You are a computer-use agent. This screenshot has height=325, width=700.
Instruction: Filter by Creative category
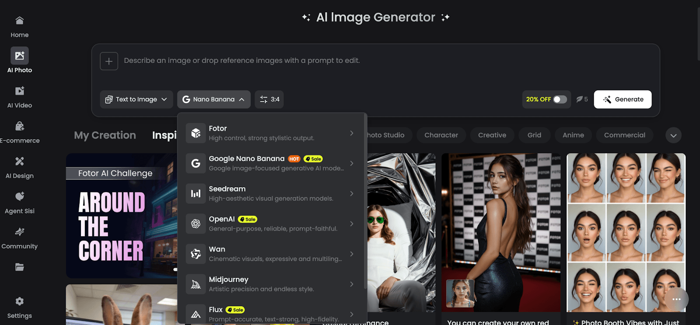[x=492, y=135]
